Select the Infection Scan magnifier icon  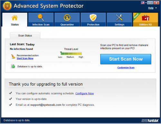pos(41,17)
